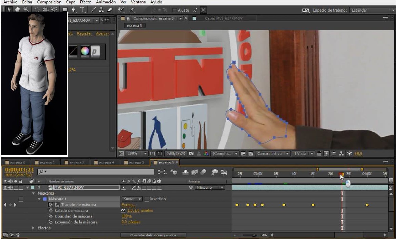The height and width of the screenshot is (239, 396).
Task: Expand the Efectos group
Action: tap(33, 228)
